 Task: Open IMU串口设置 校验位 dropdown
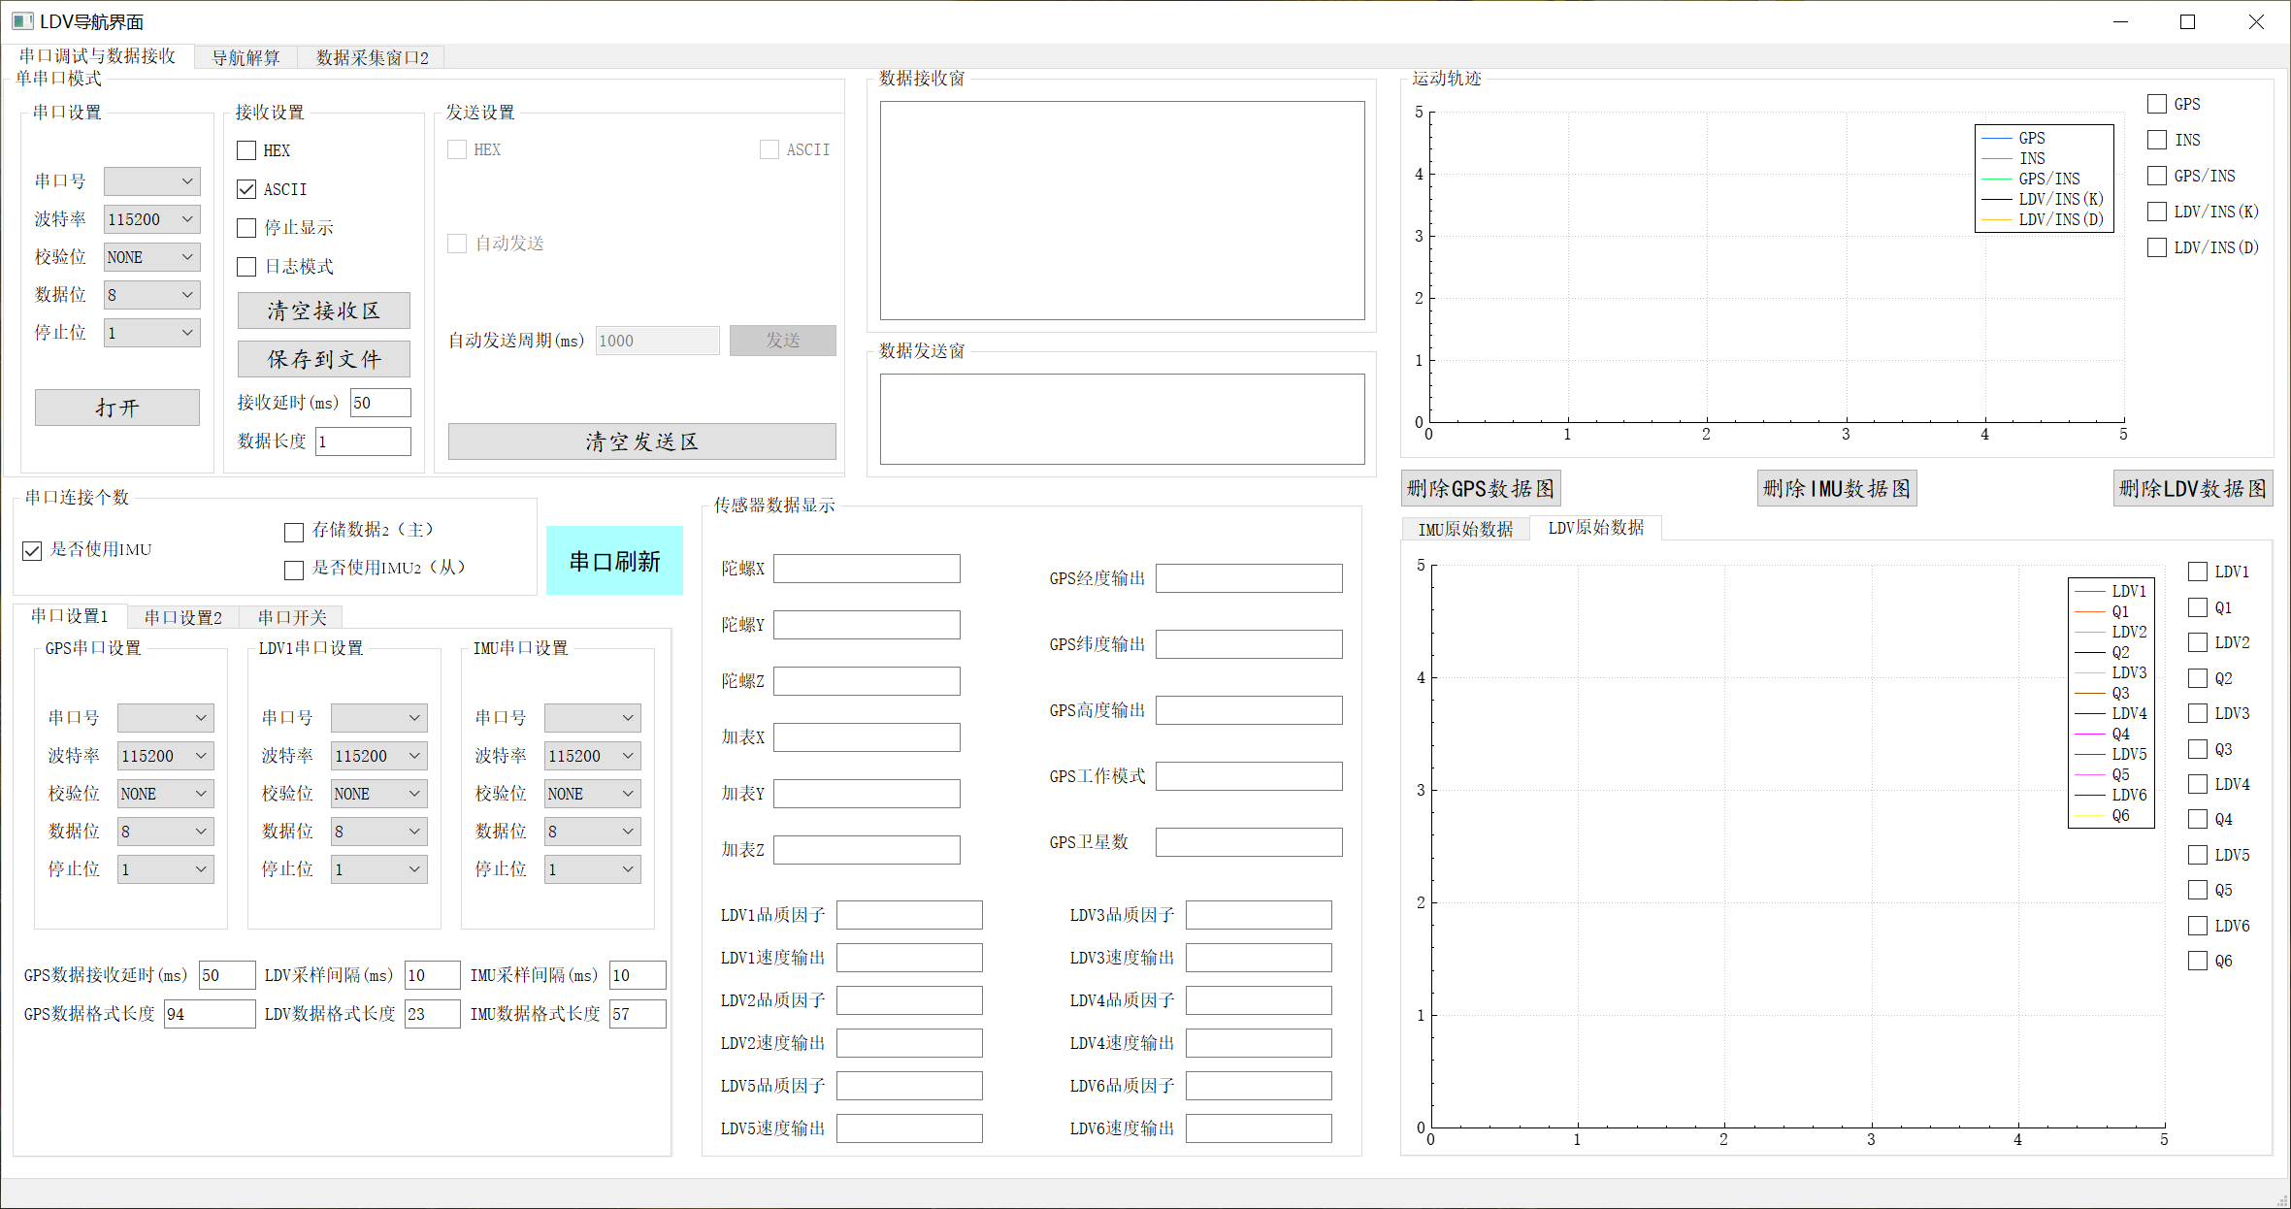click(x=592, y=794)
